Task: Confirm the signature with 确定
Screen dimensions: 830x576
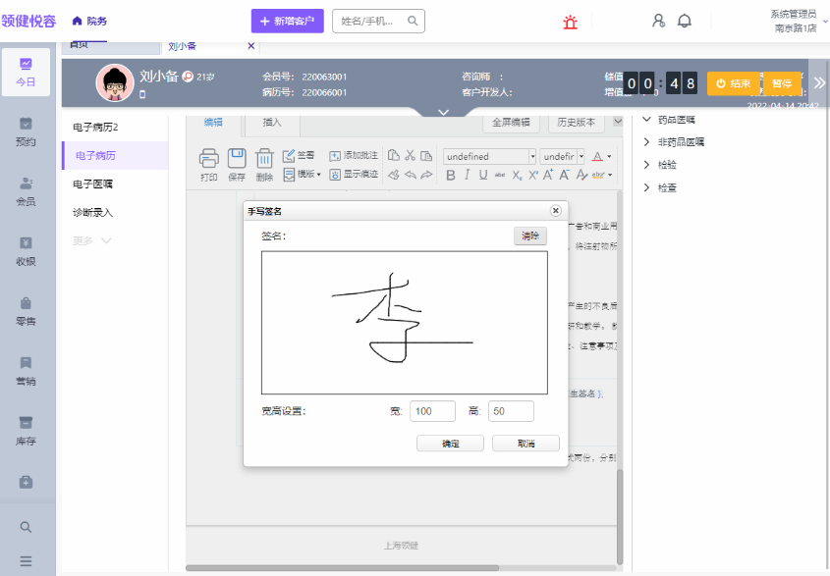Action: coord(451,444)
